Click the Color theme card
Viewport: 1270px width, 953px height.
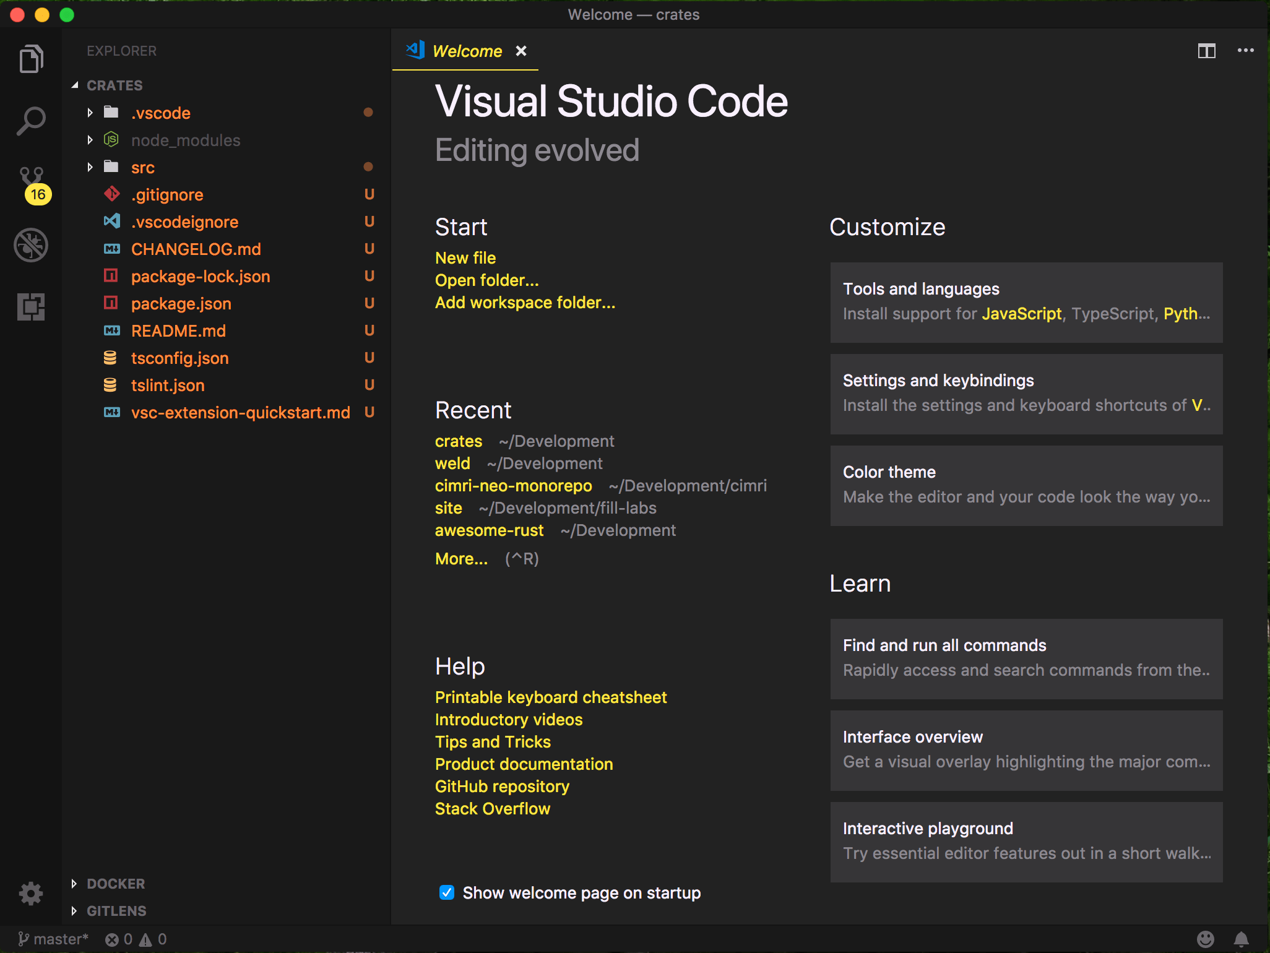point(1026,485)
